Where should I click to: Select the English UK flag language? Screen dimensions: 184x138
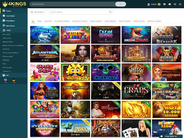(x=5, y=80)
